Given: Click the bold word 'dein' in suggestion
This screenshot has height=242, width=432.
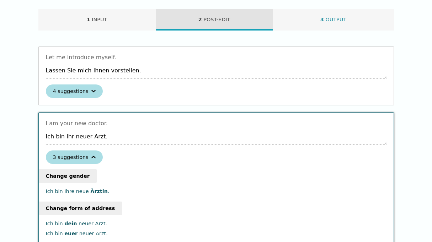Looking at the screenshot, I should (x=71, y=224).
